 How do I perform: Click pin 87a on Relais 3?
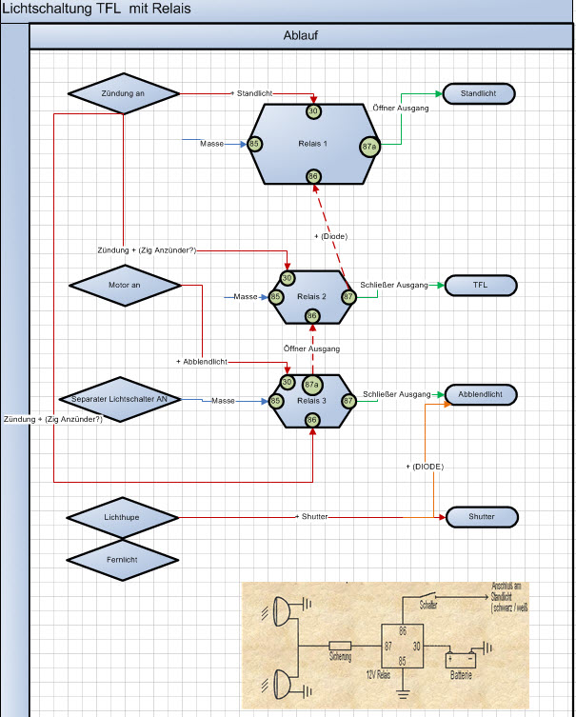(x=311, y=385)
